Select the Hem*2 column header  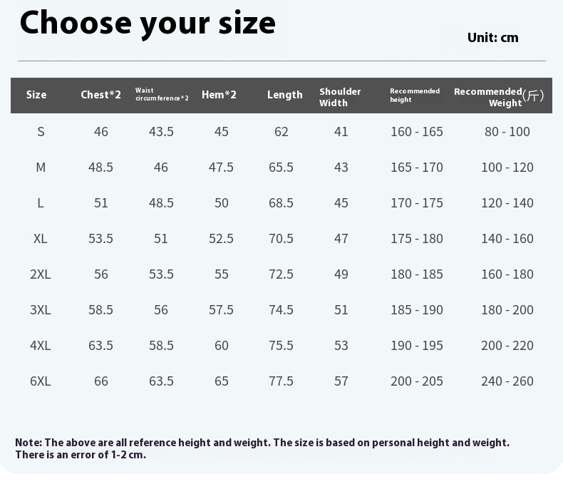pyautogui.click(x=219, y=95)
